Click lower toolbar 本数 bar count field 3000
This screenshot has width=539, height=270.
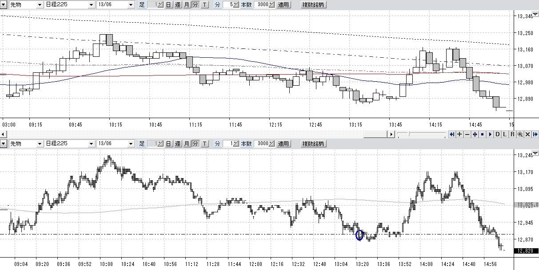tap(265, 144)
